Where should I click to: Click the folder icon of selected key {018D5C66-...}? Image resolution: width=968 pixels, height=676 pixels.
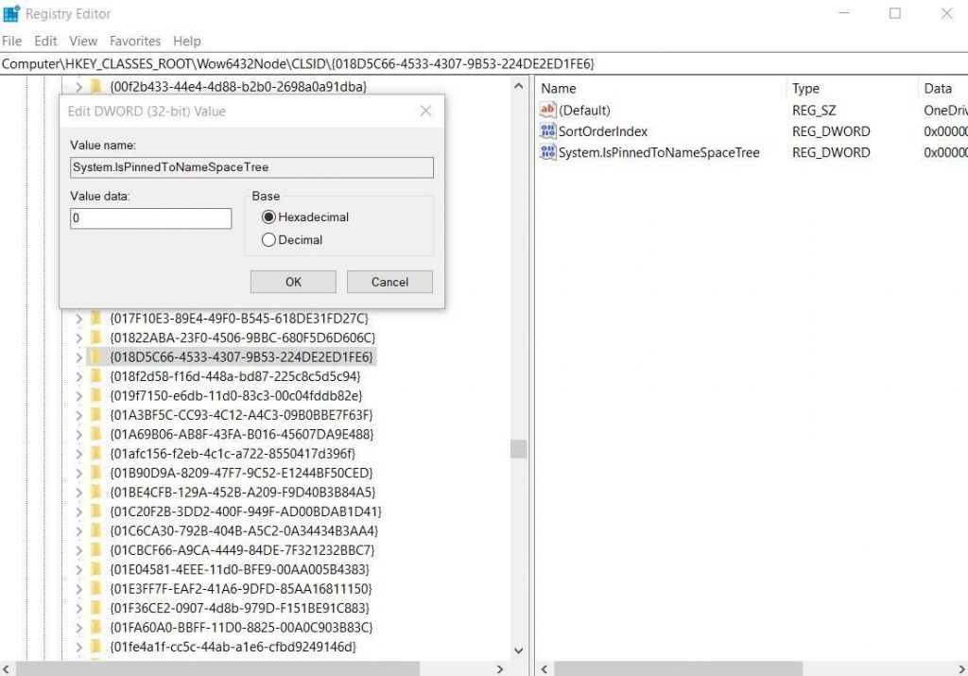[96, 356]
